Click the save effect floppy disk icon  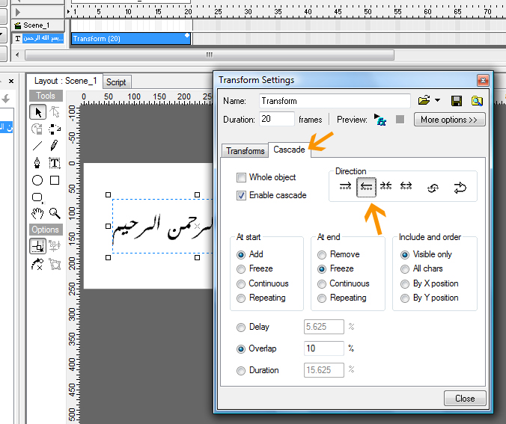click(457, 101)
